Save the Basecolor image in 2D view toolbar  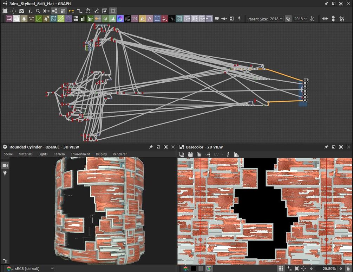tap(190, 154)
